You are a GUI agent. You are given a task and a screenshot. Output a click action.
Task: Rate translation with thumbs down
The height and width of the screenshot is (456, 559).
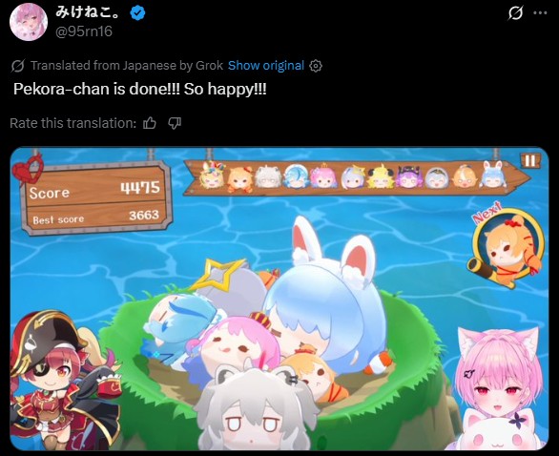(x=175, y=123)
